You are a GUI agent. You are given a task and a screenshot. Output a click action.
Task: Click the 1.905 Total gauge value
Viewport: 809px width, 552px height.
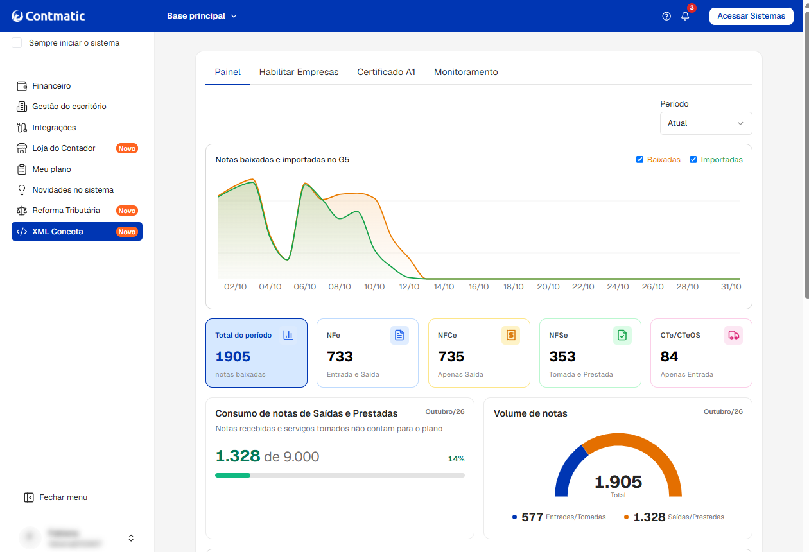[618, 482]
